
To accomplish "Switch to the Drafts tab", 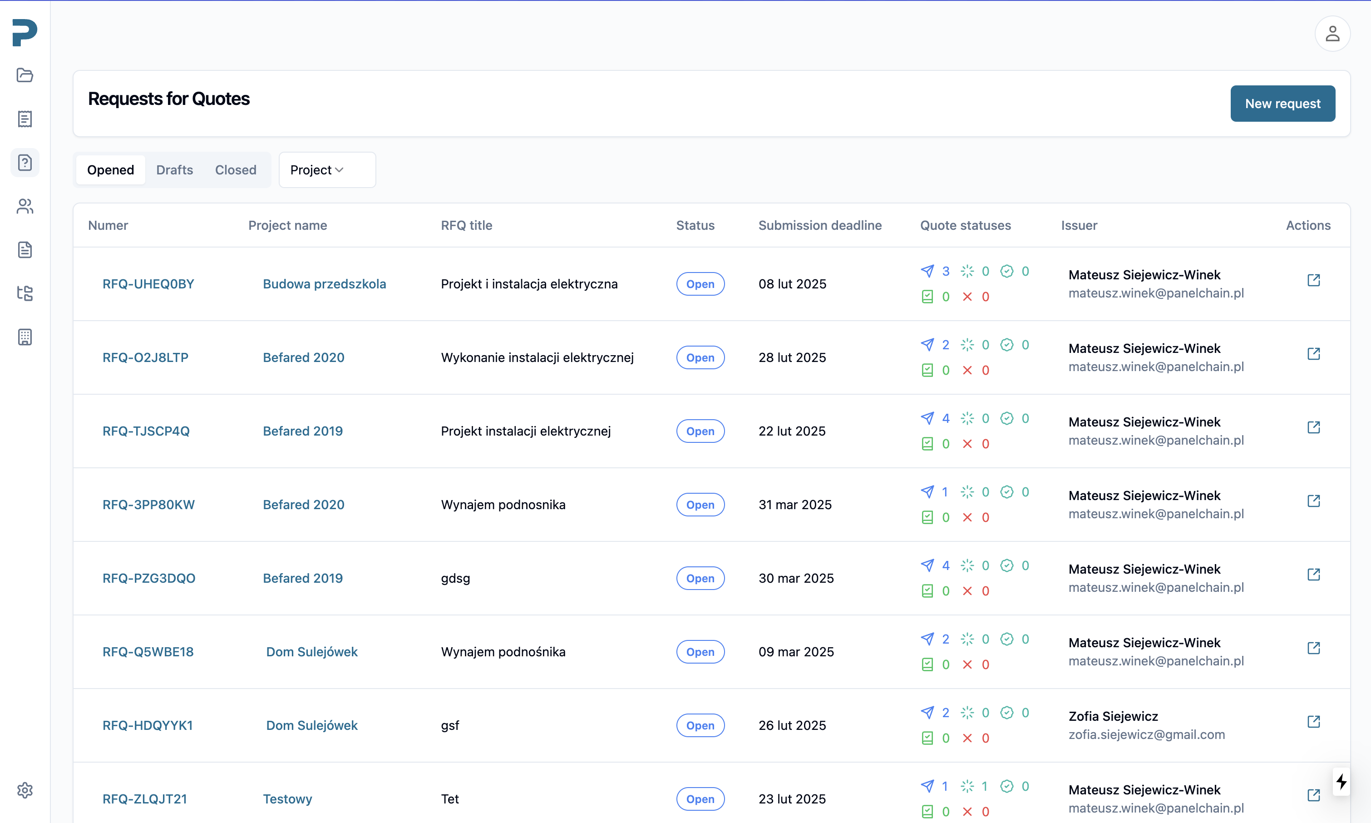I will [x=175, y=170].
